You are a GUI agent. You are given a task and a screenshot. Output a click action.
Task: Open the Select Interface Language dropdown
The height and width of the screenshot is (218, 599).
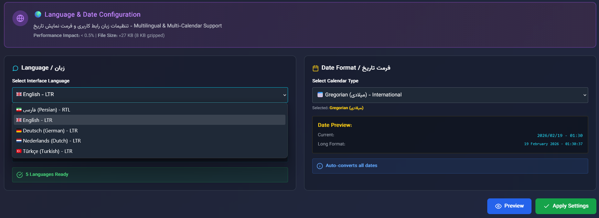[150, 95]
